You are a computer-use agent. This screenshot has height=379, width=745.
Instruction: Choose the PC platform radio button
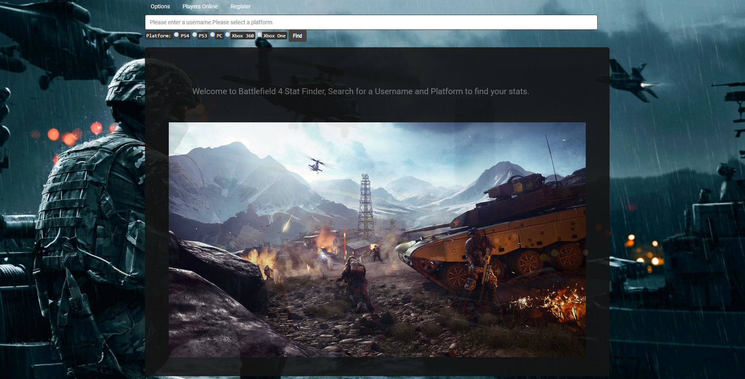tap(212, 35)
